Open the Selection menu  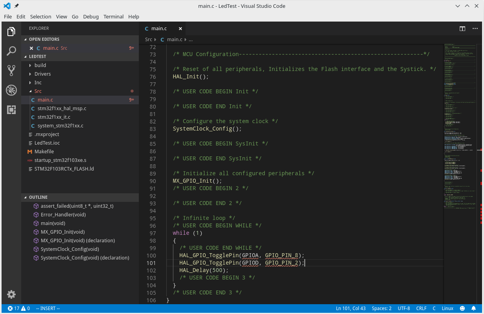click(41, 16)
